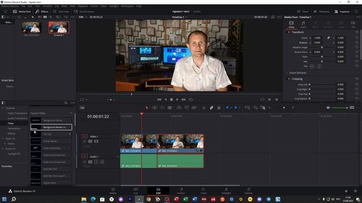
Task: Toggle timeline Snapping magnet icon
Action: pyautogui.click(x=204, y=108)
